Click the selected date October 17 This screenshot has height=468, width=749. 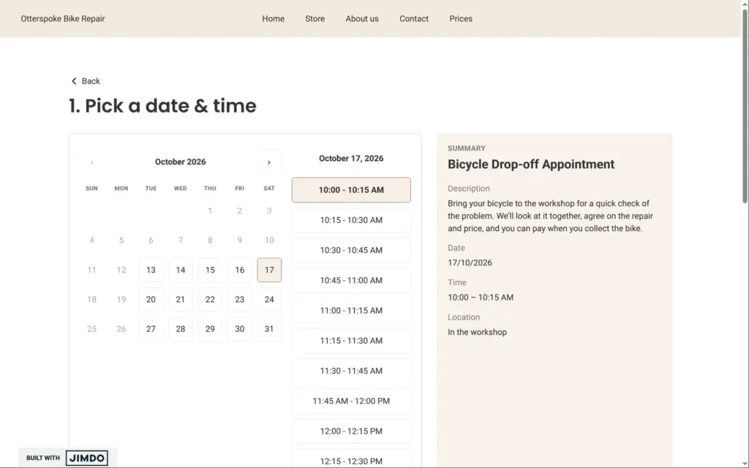[x=269, y=271]
